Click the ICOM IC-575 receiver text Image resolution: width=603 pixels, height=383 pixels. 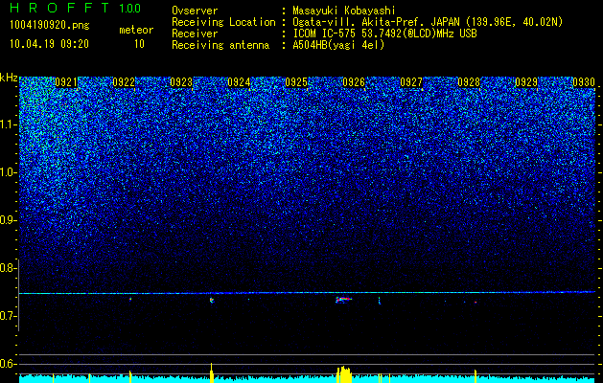(x=385, y=34)
